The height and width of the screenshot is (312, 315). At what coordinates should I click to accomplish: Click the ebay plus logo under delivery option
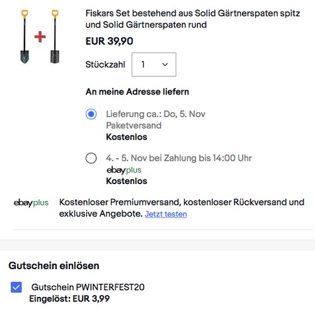(124, 170)
